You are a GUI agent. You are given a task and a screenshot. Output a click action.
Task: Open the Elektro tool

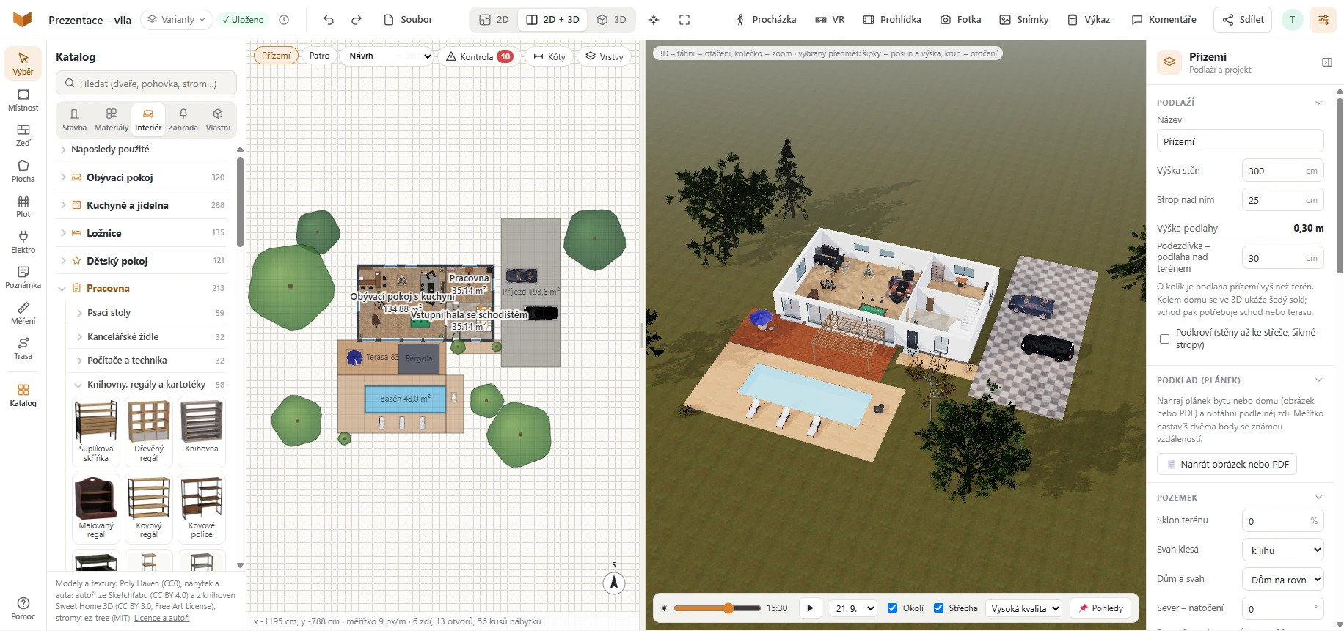(23, 242)
